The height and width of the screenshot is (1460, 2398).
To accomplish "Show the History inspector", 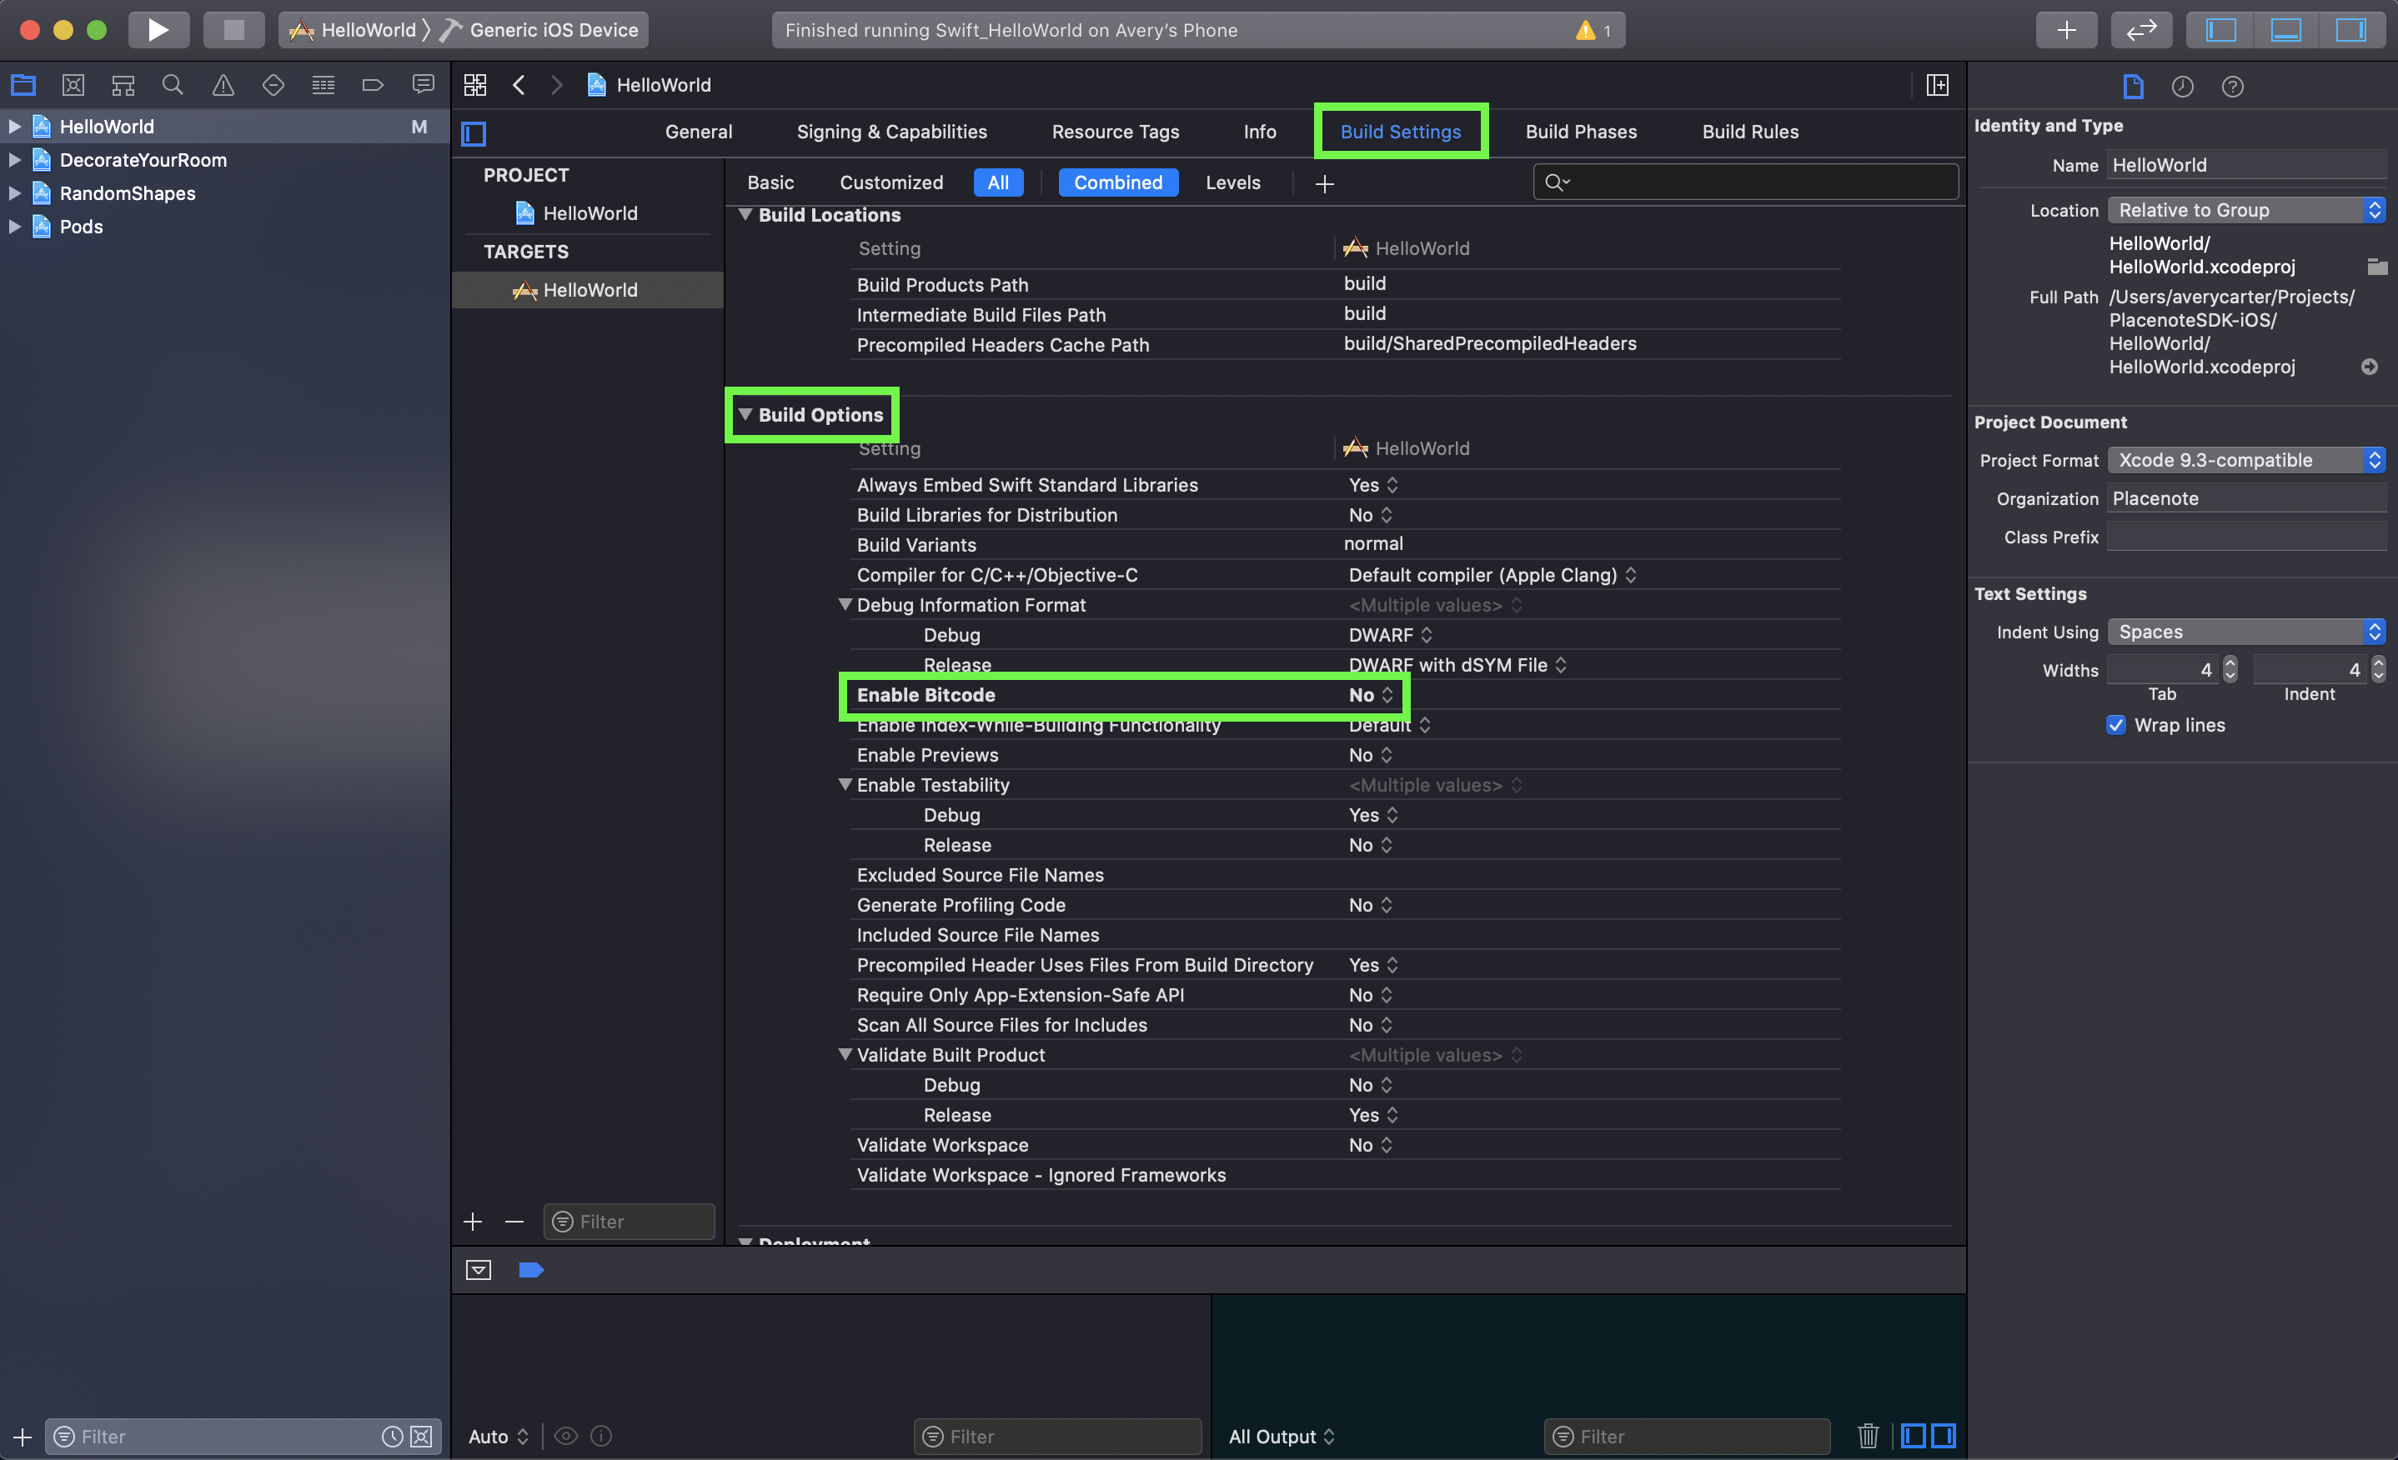I will tap(2182, 87).
